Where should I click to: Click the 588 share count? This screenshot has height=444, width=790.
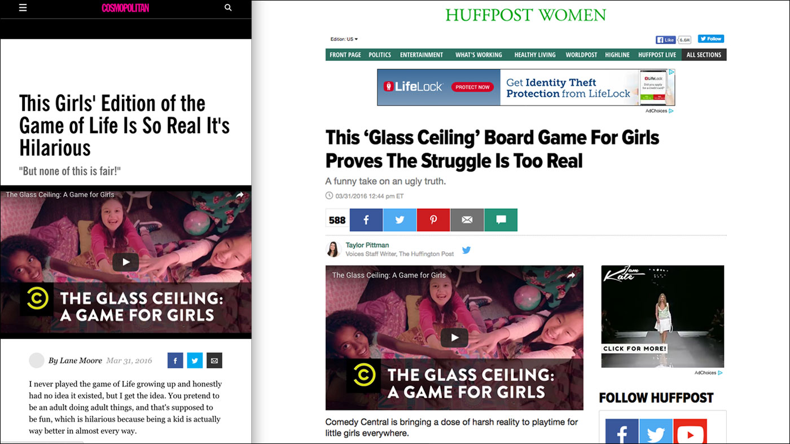click(x=337, y=220)
